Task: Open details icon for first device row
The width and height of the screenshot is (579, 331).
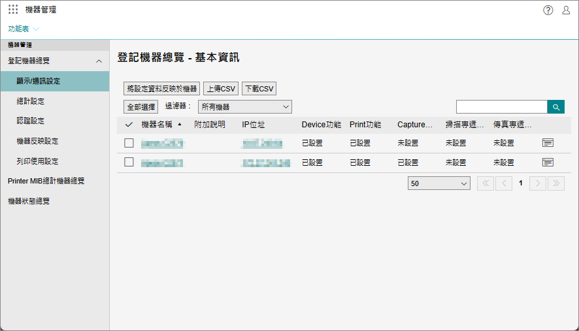Action: pos(548,142)
